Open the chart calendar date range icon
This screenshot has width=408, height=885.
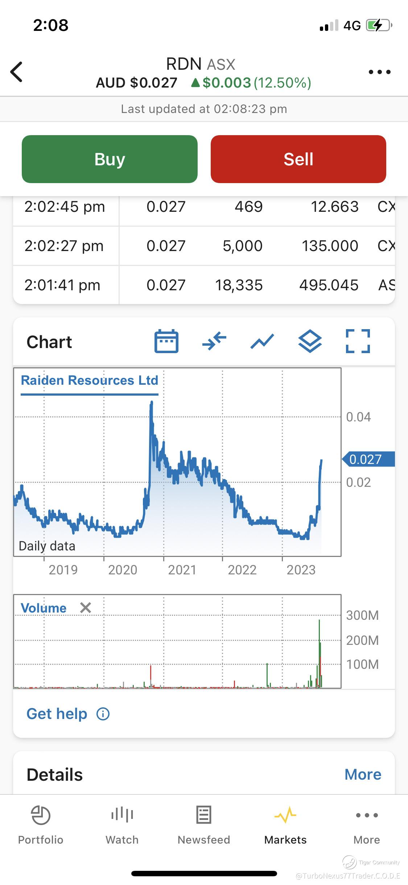click(166, 342)
